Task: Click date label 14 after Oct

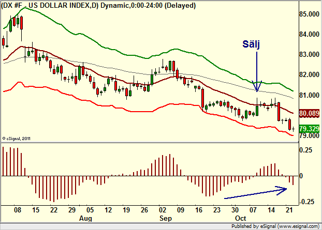Action: (x=271, y=210)
